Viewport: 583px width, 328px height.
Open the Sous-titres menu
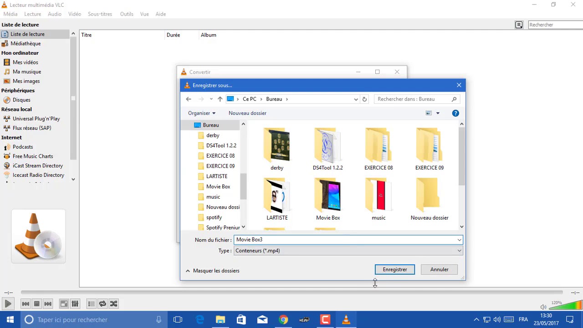(x=100, y=14)
